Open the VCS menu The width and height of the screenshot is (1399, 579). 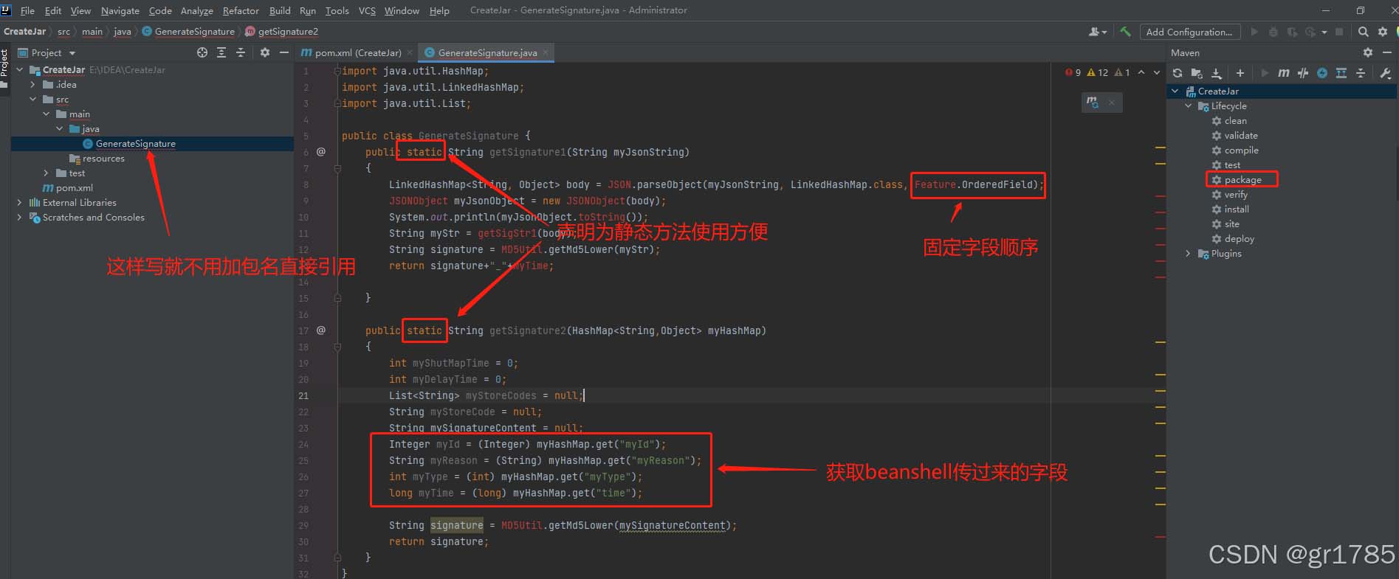point(367,10)
